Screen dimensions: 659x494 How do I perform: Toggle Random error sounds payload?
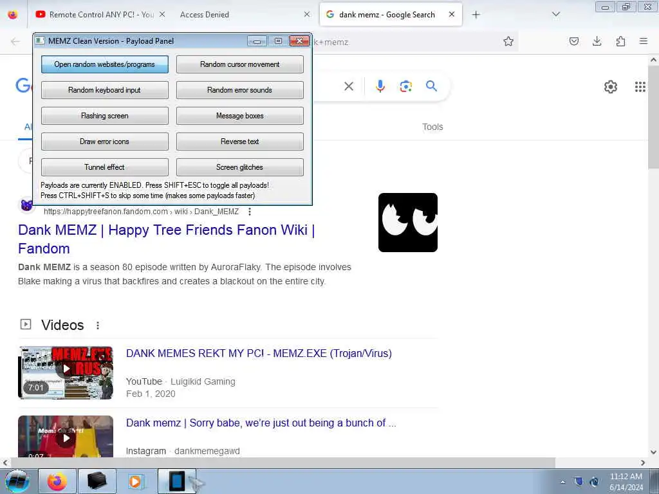(239, 90)
